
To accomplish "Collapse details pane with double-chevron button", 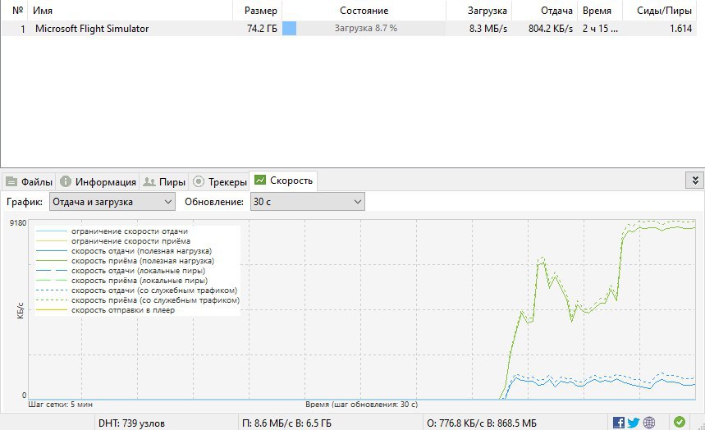I will coord(694,181).
